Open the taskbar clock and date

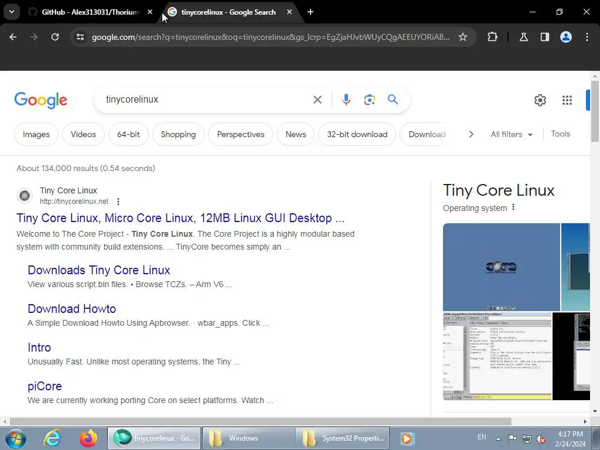(x=570, y=439)
